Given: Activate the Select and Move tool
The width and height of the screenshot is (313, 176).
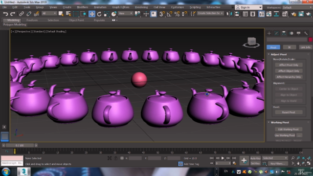Looking at the screenshot, I should tap(92, 14).
